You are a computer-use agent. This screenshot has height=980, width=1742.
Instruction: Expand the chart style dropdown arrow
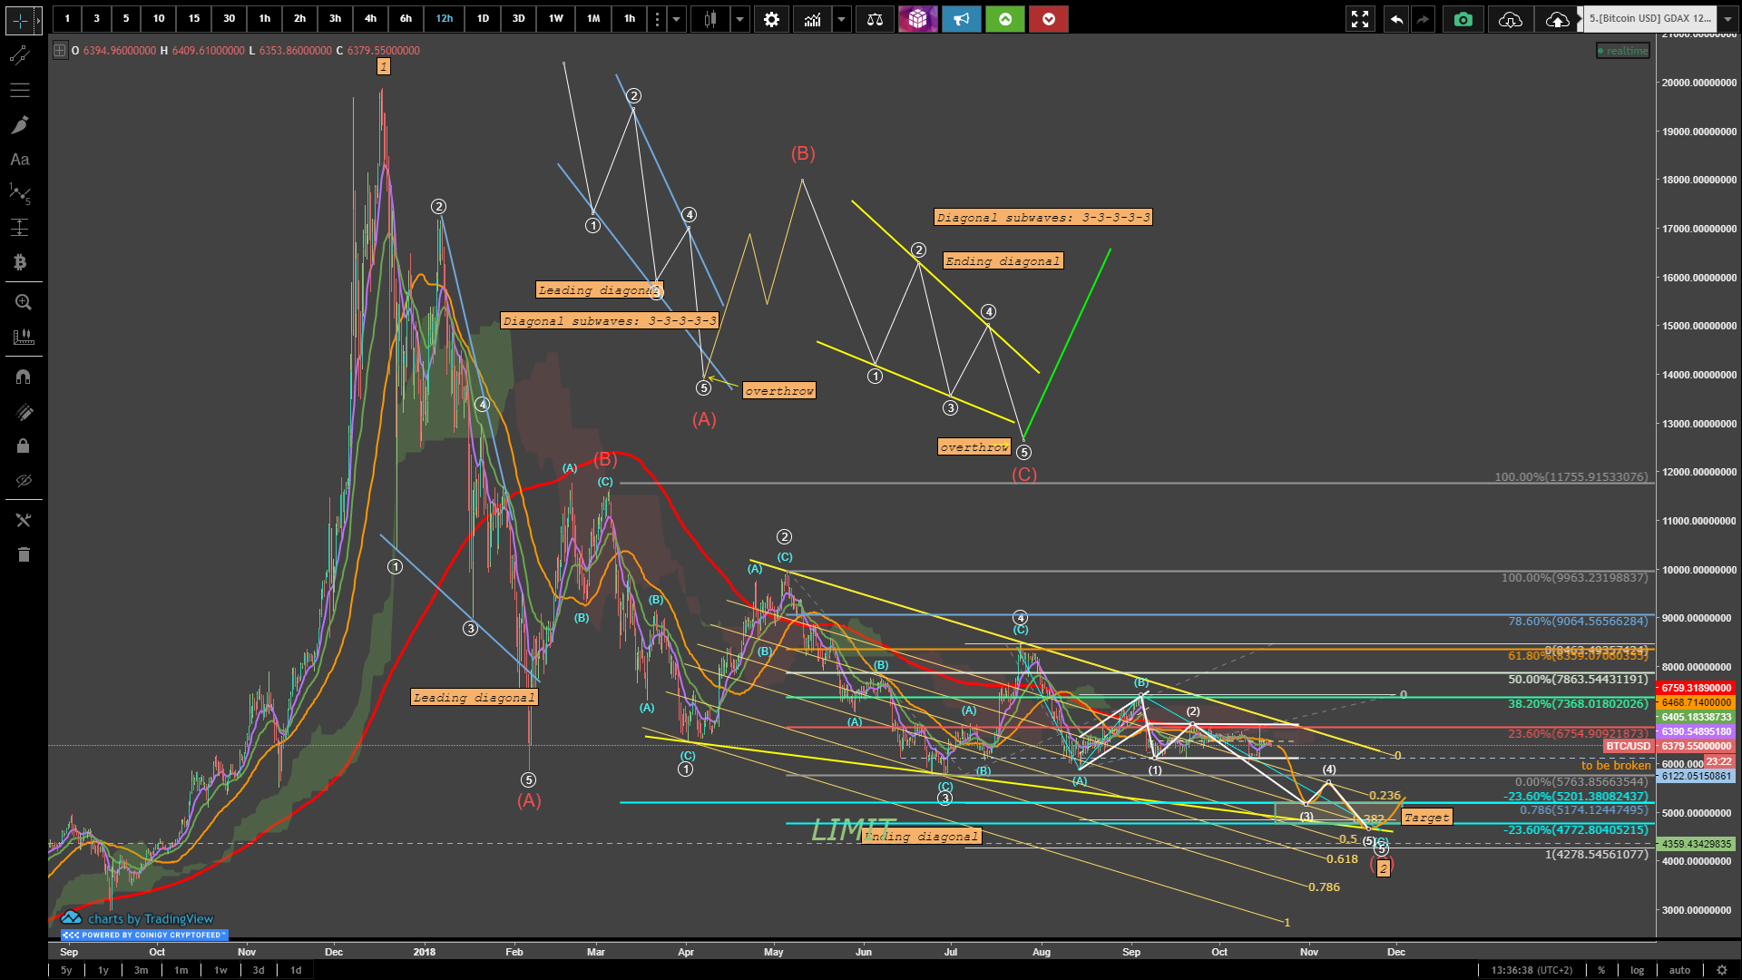[739, 19]
